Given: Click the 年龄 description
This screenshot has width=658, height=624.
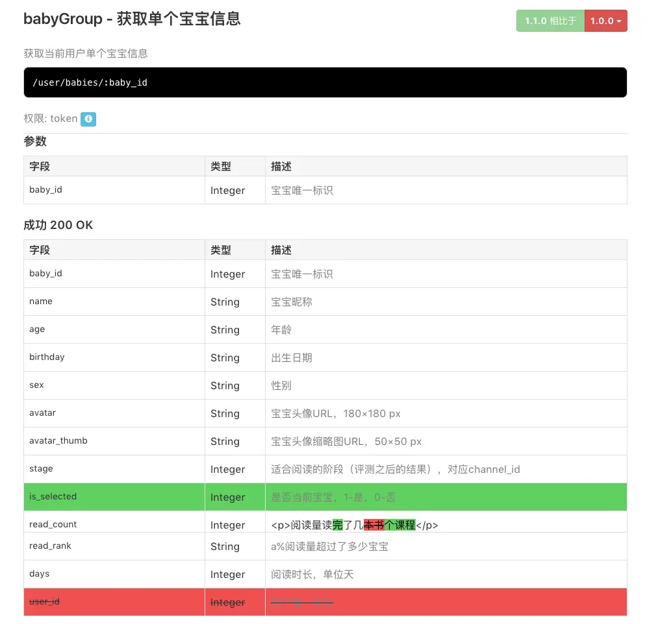Looking at the screenshot, I should [x=281, y=330].
